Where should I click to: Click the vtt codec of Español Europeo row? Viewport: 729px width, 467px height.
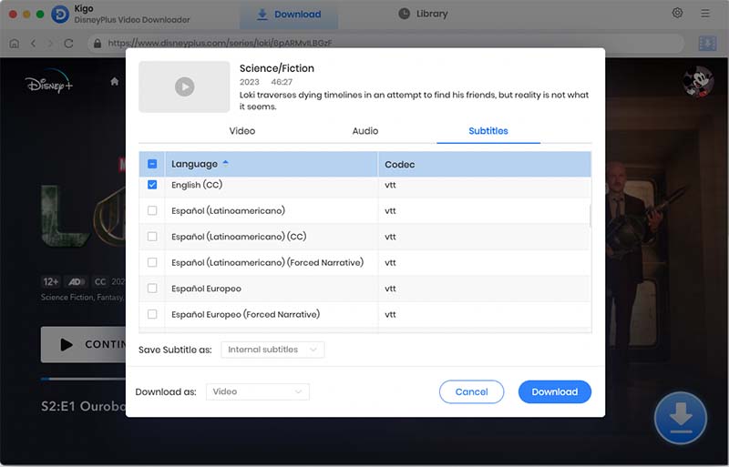pos(390,289)
